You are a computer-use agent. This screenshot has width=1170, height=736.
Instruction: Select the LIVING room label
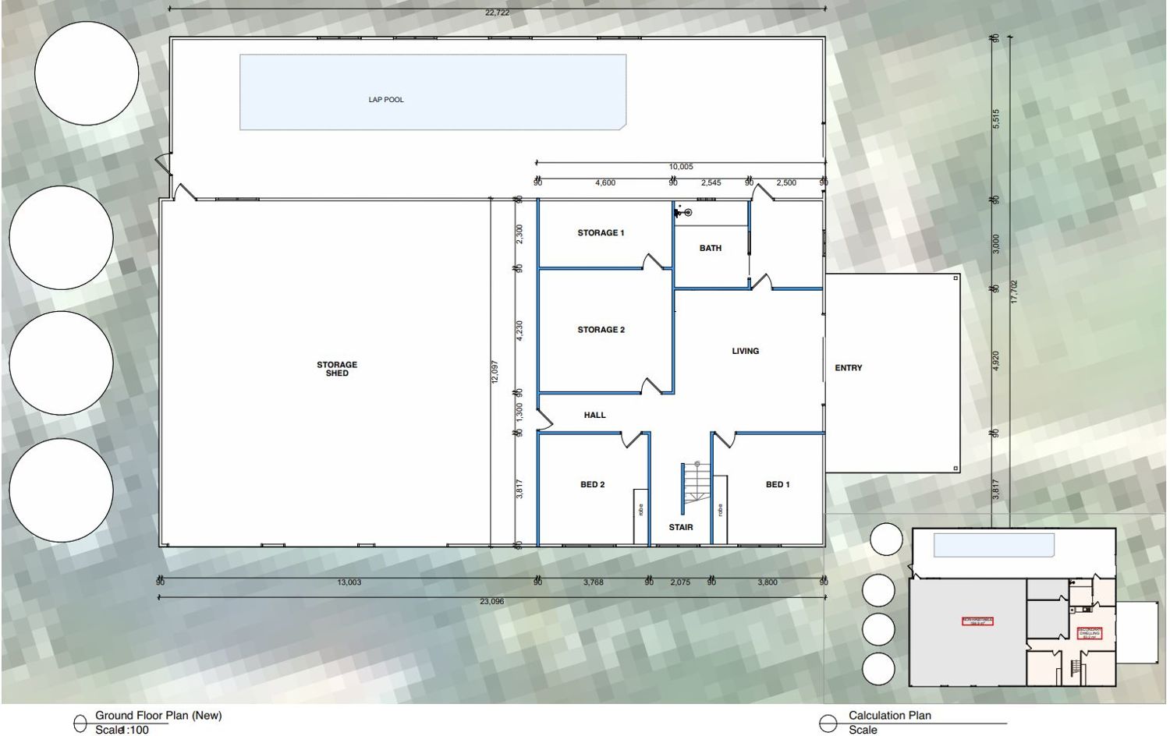click(745, 351)
